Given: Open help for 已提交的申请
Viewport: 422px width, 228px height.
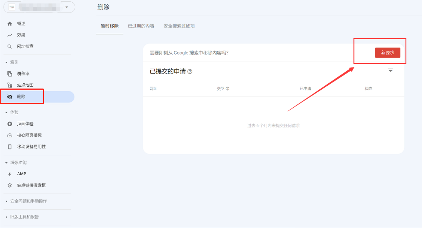Looking at the screenshot, I should [190, 72].
